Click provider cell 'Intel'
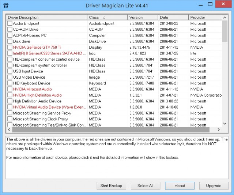This screenshot has width=234, height=195. click(194, 53)
